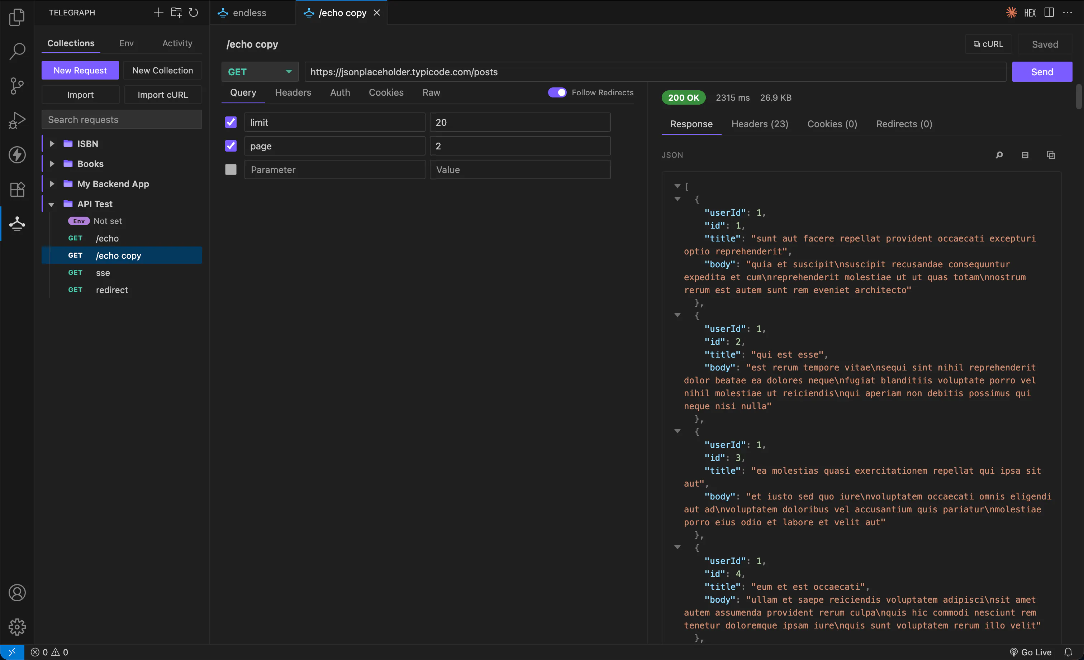Screen dimensions: 1084x660
Task: Click the Import cURL button
Action: tap(163, 95)
